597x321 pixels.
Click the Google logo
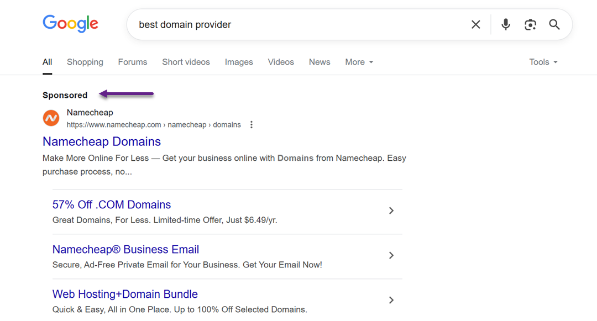[x=70, y=24]
